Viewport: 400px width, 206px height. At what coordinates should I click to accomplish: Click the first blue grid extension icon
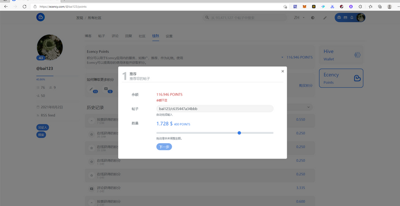tap(295, 7)
